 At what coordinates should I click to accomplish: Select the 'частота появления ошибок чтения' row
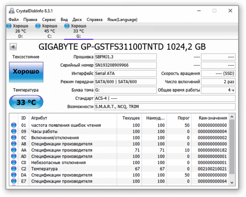(x=119, y=125)
